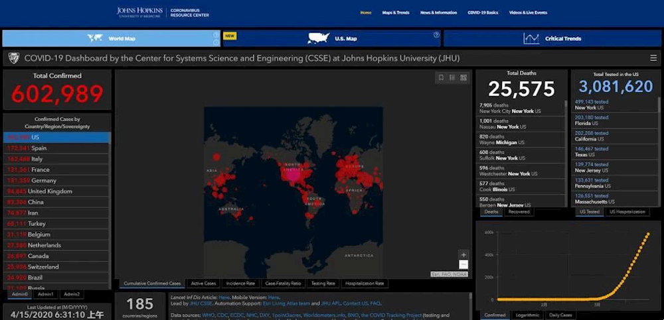Switch chart to Daily Cases view
The height and width of the screenshot is (320, 664).
561,315
